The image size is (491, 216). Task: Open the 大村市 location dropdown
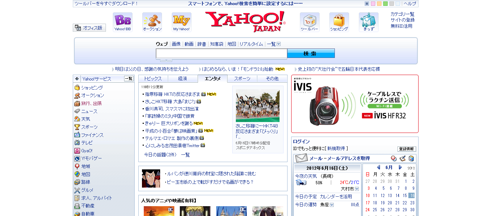click(x=357, y=189)
